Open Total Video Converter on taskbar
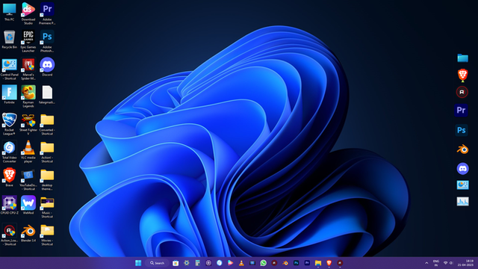 (220, 263)
